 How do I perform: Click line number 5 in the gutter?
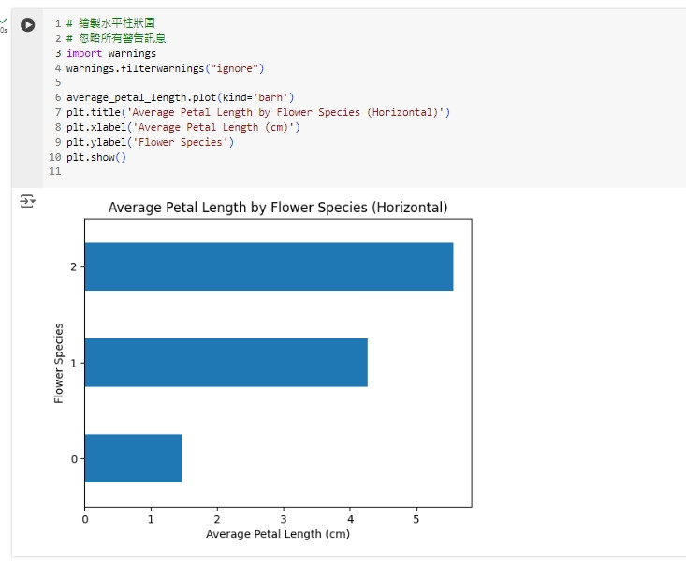click(57, 82)
